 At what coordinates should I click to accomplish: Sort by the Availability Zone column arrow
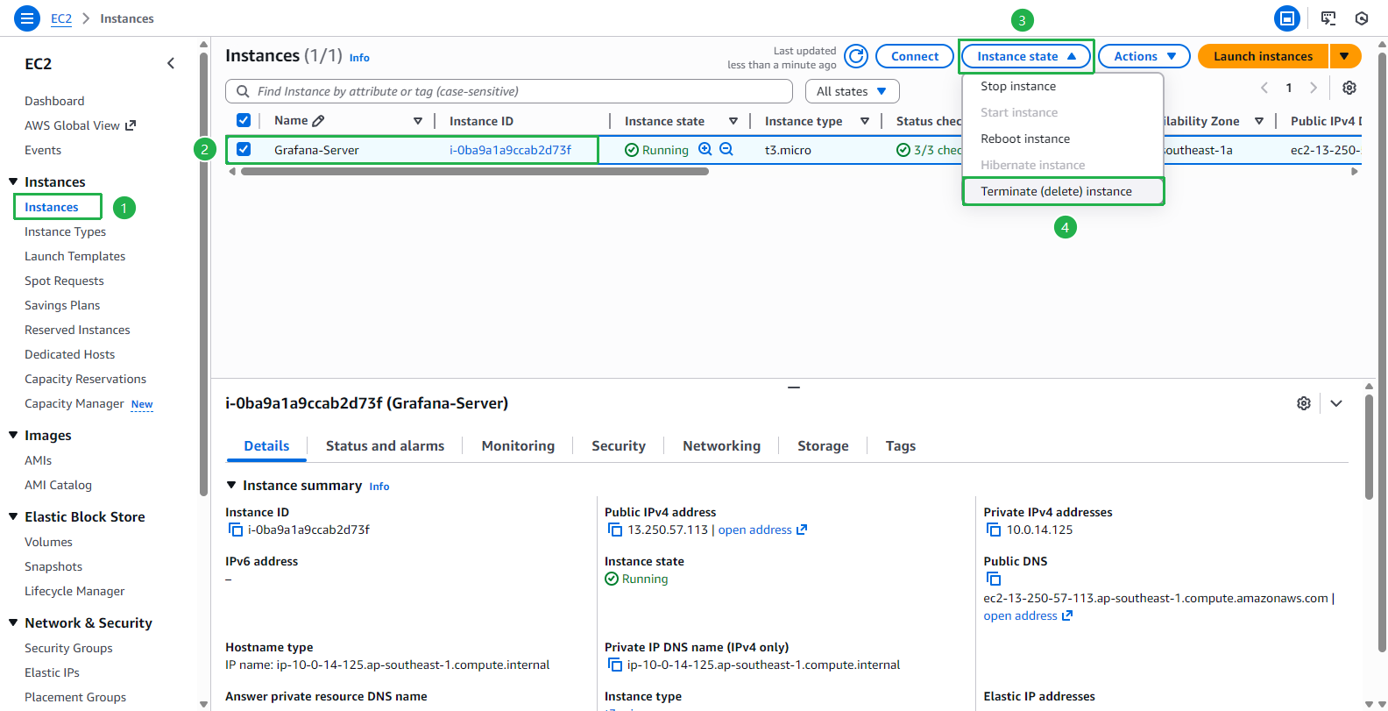tap(1259, 121)
